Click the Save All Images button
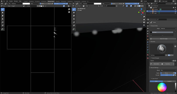This screenshot has width=177, height=94. [163, 39]
